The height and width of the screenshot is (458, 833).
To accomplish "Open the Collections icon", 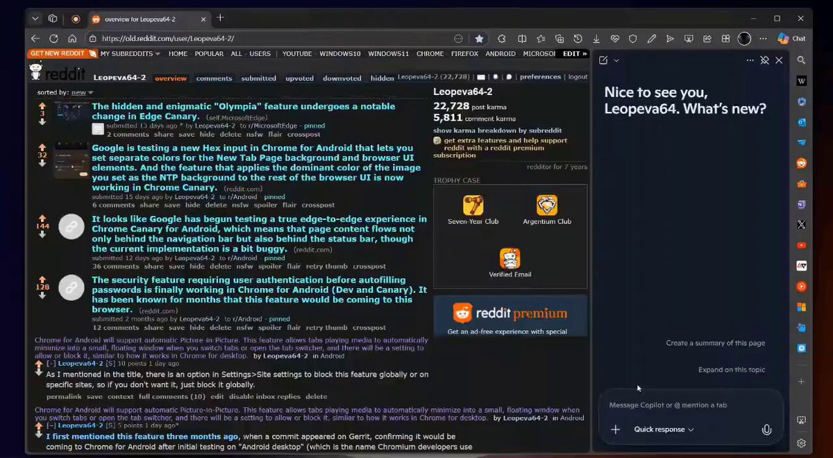I will [x=559, y=39].
